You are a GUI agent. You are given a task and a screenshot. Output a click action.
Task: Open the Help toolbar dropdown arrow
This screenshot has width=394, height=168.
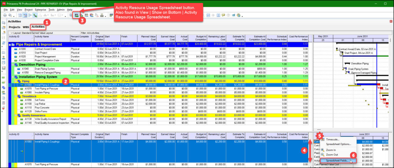(x=242, y=16)
